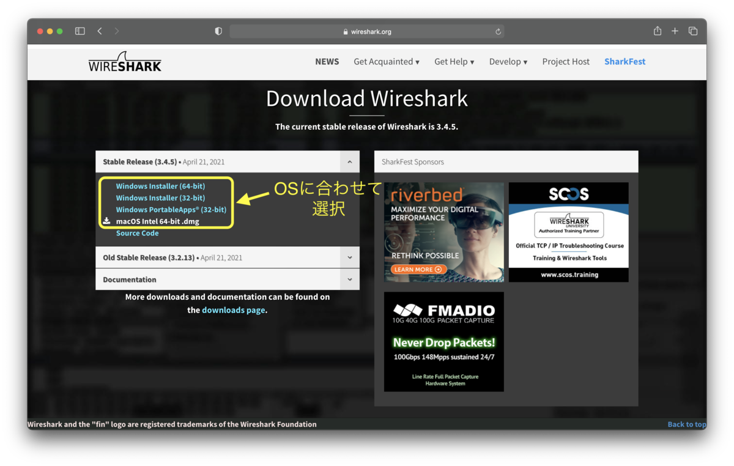Click the download icon beside macOS dmg

pyautogui.click(x=106, y=221)
